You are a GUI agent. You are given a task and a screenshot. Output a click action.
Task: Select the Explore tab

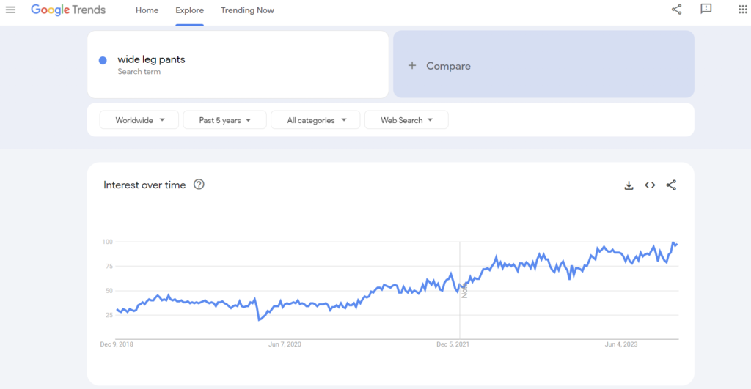190,10
